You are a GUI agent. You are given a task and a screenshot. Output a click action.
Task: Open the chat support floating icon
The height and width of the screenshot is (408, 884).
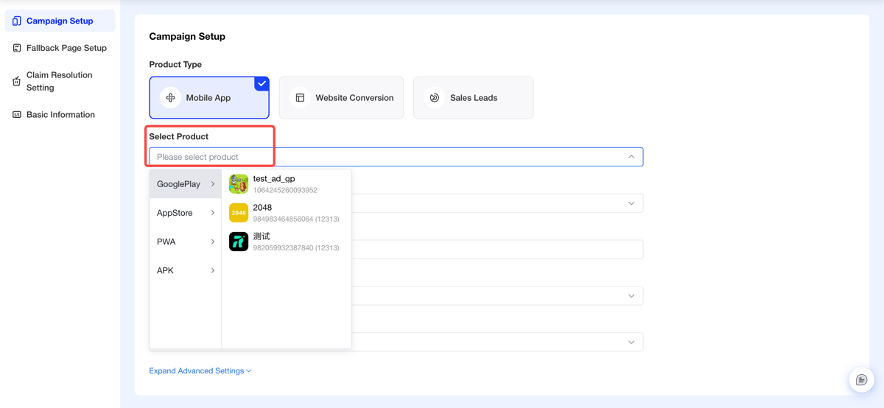[861, 380]
